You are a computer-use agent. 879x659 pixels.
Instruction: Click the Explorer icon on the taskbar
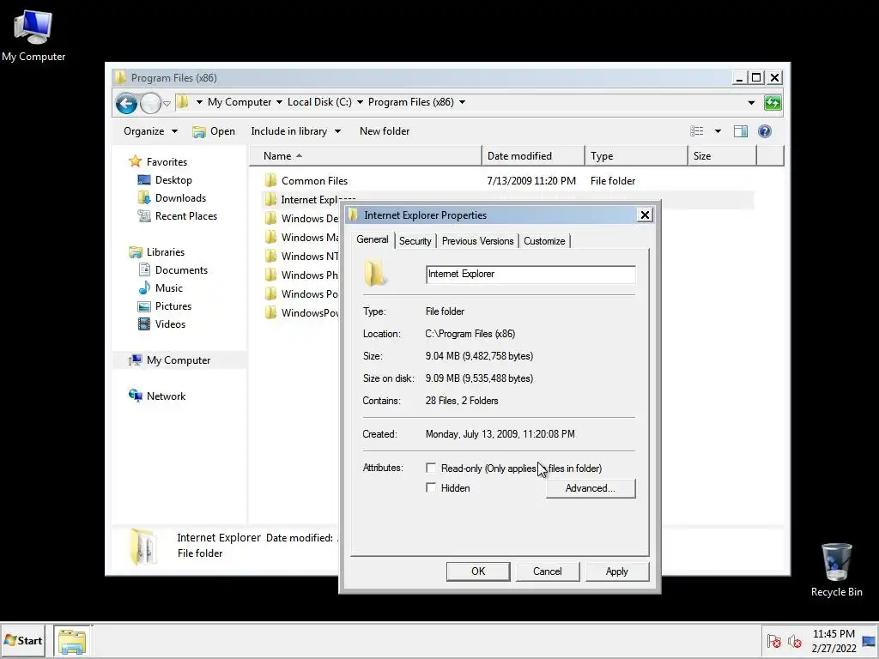coord(72,641)
